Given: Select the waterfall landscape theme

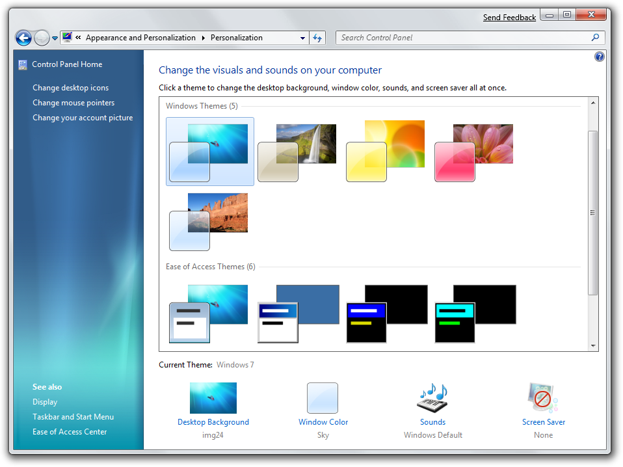Looking at the screenshot, I should pos(297,153).
